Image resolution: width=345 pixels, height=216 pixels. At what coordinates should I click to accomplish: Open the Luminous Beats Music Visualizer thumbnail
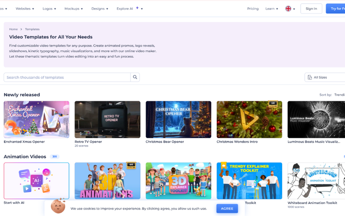pos(316,120)
